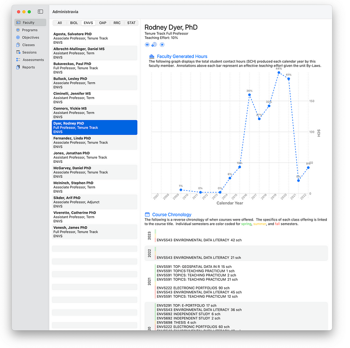Switch to the BIOL department tab
350x348 pixels.
click(74, 23)
